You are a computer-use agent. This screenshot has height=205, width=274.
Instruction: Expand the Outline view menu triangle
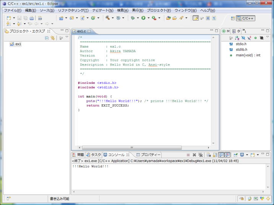click(268, 37)
